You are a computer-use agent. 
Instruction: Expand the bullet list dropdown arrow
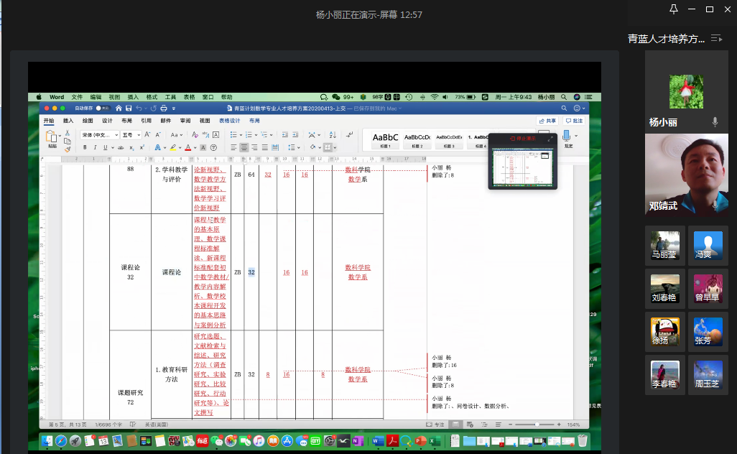[241, 135]
